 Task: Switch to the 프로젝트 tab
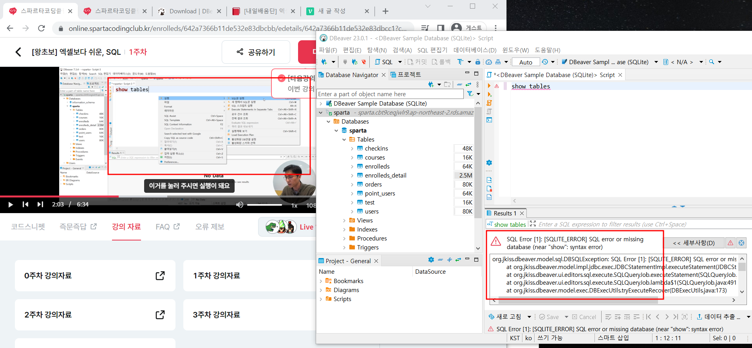coord(406,75)
